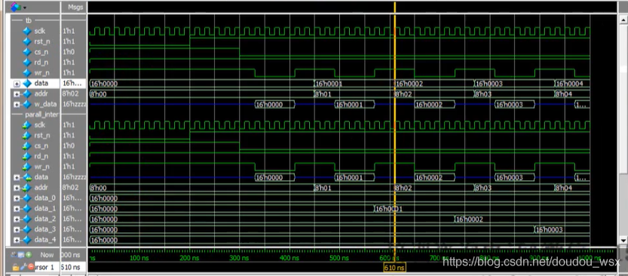Image resolution: width=628 pixels, height=276 pixels.
Task: Click the diamond icon of tb wr_n signal
Action: point(27,73)
